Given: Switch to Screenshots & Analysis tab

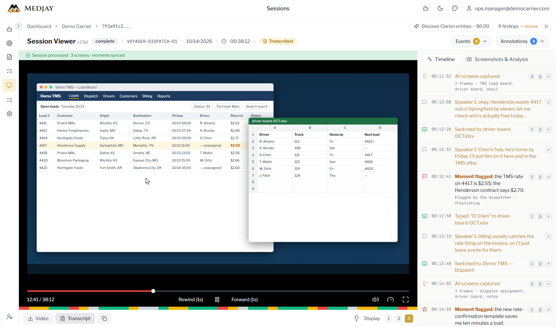Looking at the screenshot, I should 497,59.
